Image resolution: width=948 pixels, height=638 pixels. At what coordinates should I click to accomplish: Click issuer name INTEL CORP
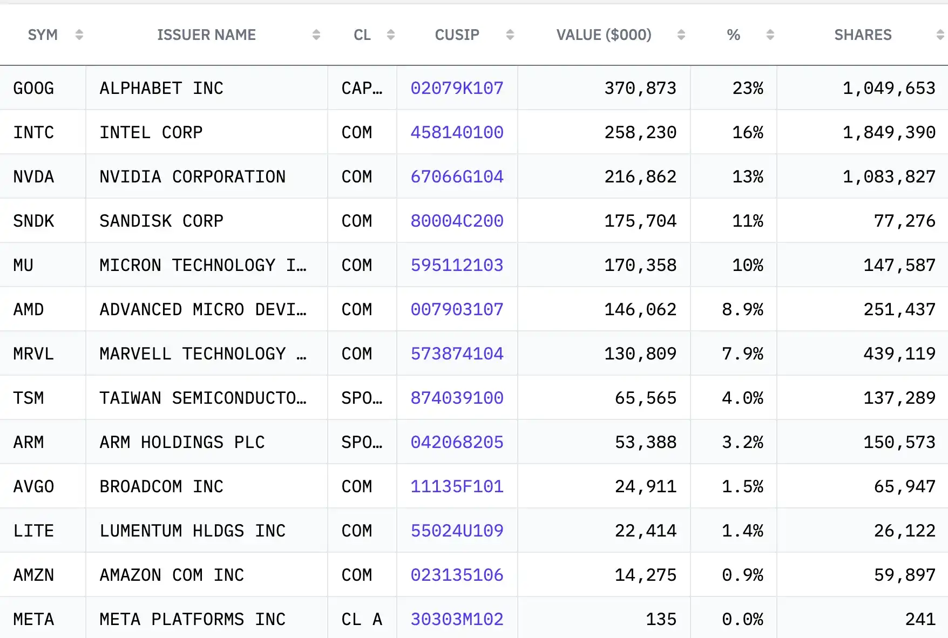151,132
